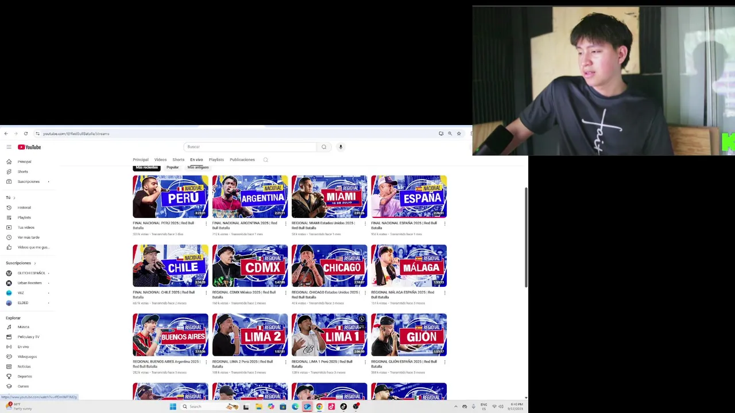Open the LIMA 1 video thumbnail

[x=329, y=335]
